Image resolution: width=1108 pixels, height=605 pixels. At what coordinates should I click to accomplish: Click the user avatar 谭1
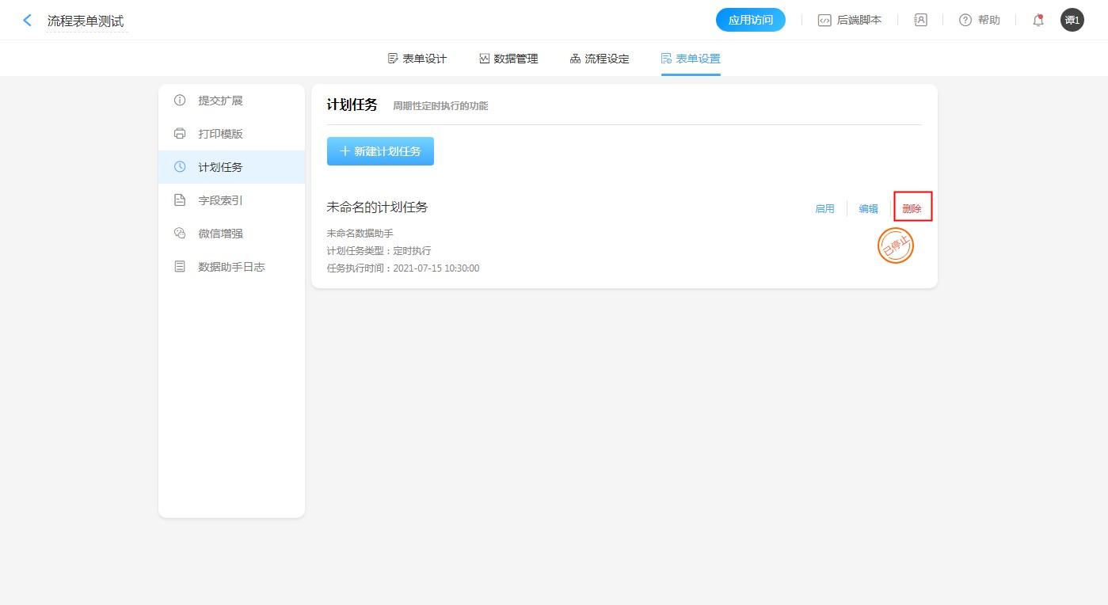(x=1072, y=21)
